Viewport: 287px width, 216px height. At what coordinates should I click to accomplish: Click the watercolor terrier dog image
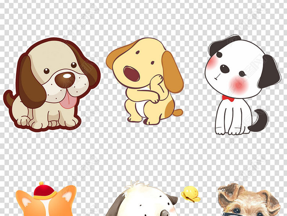coord(249,200)
